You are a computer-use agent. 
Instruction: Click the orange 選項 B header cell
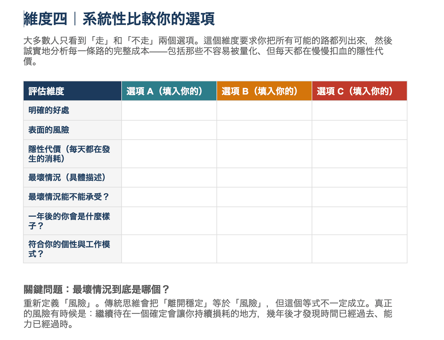pyautogui.click(x=264, y=91)
